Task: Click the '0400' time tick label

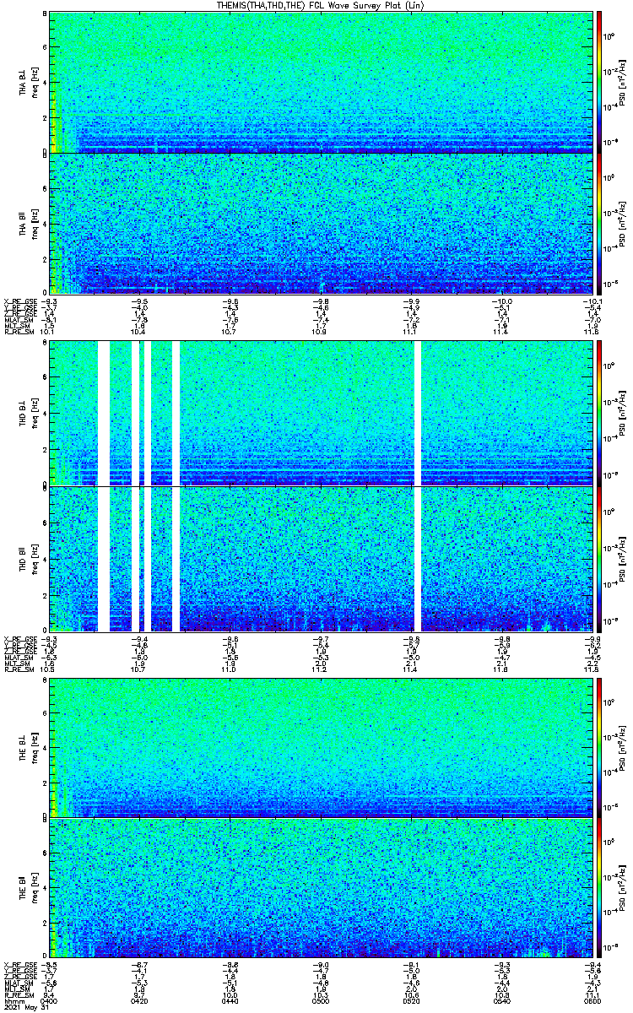Action: [x=50, y=1001]
